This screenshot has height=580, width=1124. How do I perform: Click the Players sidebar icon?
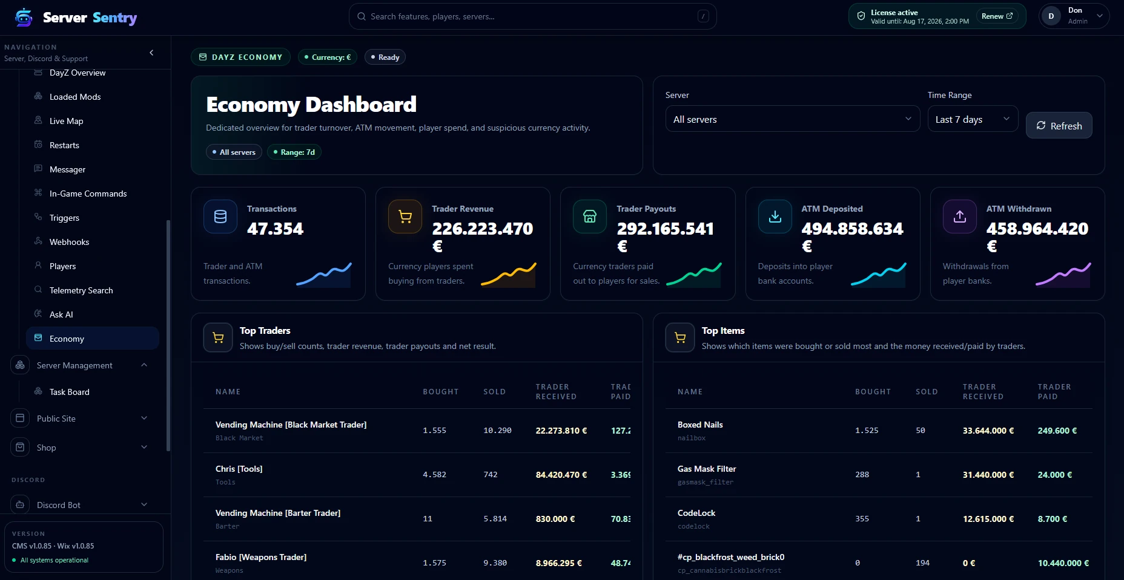pos(38,266)
